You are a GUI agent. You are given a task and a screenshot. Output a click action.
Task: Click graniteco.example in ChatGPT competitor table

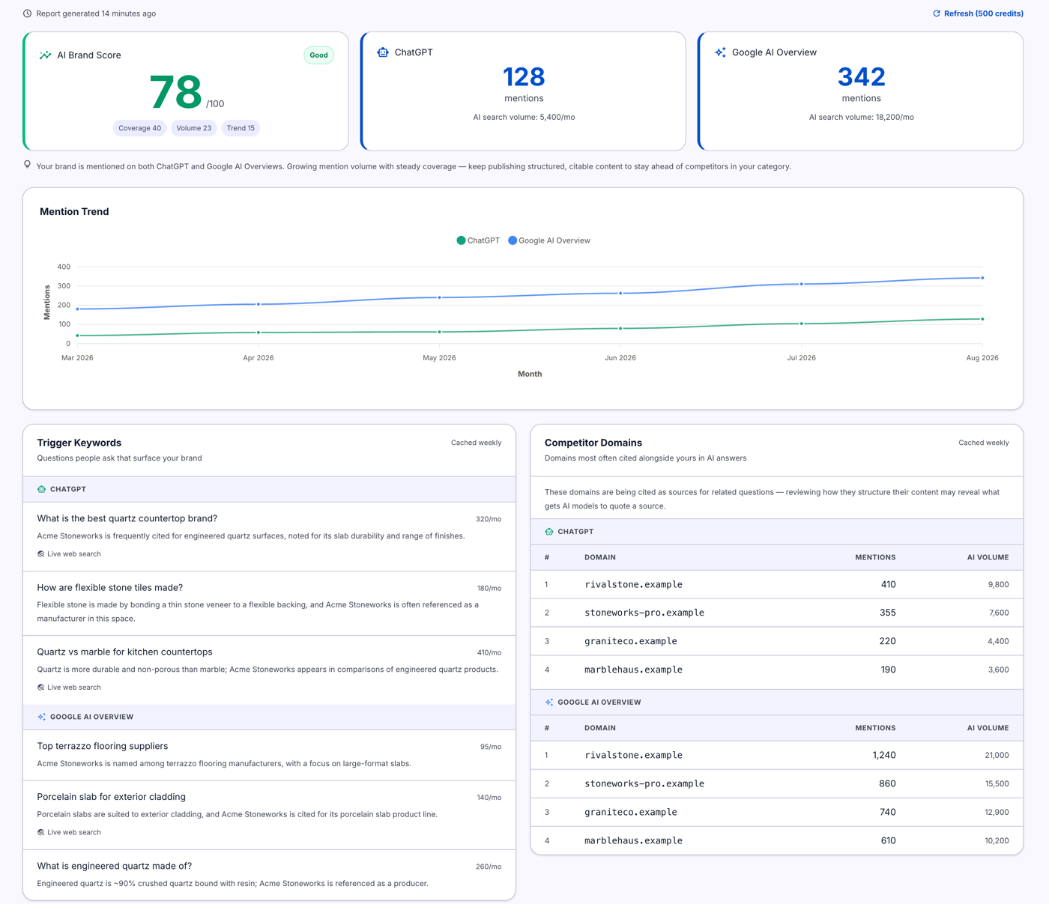click(x=631, y=641)
